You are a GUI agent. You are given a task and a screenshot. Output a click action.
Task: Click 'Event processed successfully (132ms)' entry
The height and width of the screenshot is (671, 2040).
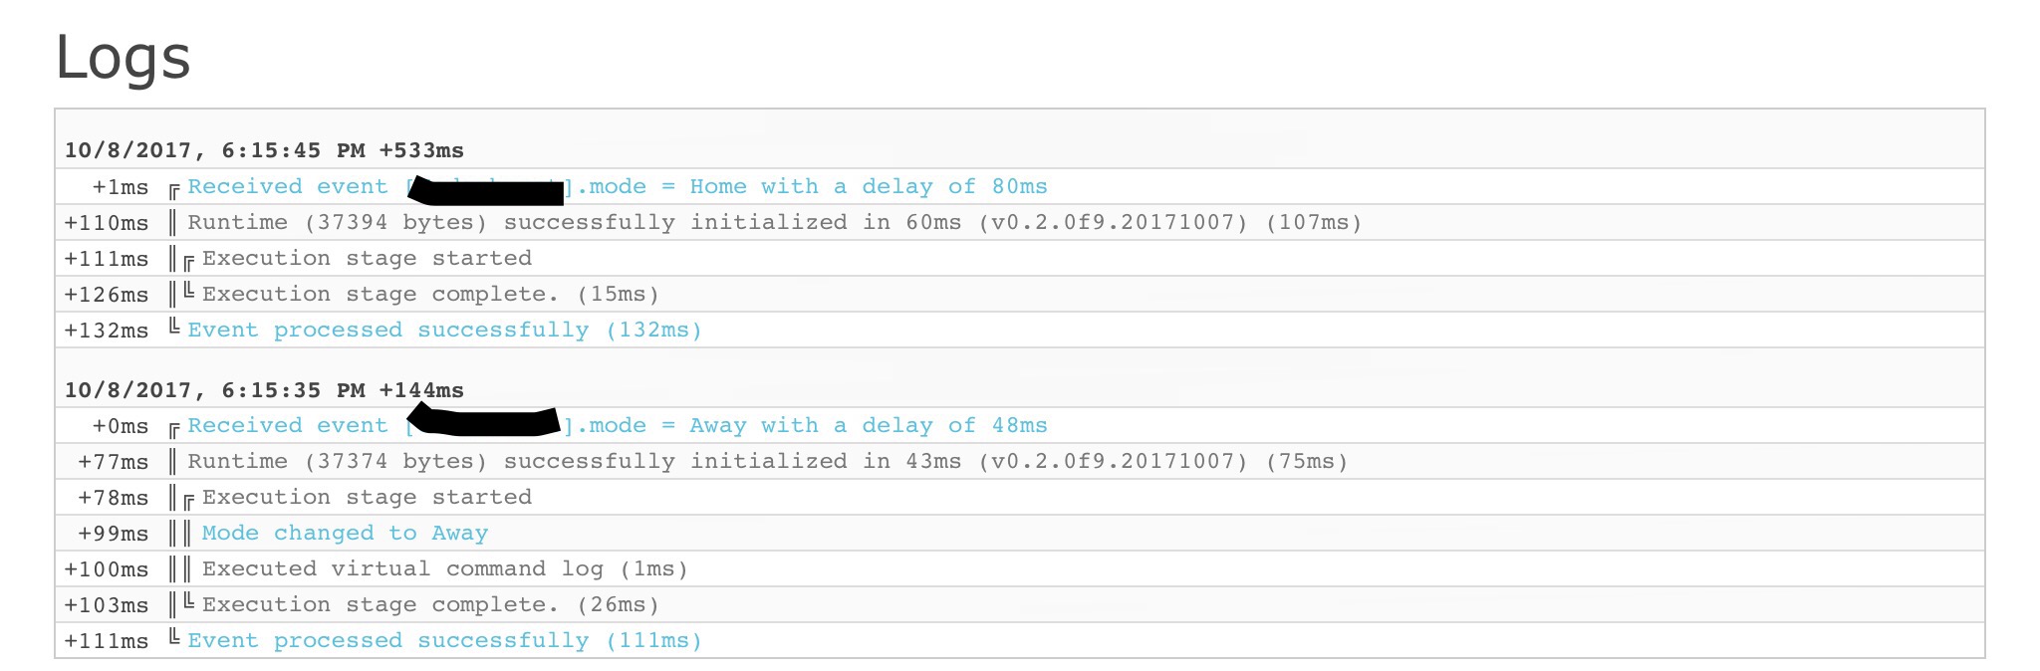point(444,330)
